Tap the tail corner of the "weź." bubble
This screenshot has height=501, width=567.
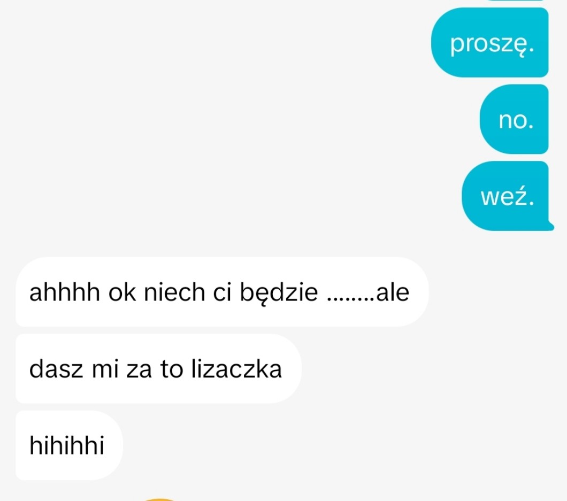551,226
